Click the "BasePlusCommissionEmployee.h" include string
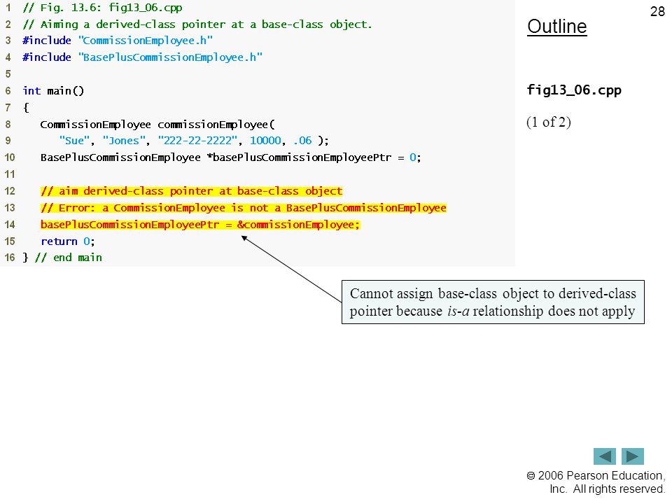 point(170,57)
